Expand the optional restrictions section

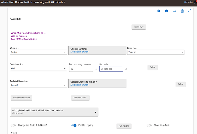pyautogui.click(x=54, y=112)
